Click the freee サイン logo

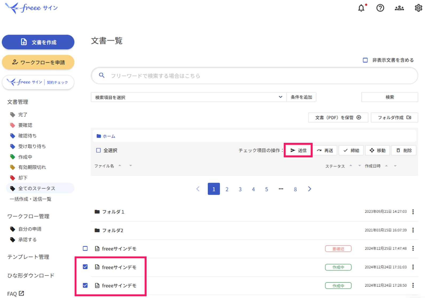click(x=31, y=8)
